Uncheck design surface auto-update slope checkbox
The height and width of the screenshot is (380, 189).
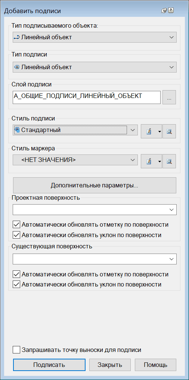(16, 235)
